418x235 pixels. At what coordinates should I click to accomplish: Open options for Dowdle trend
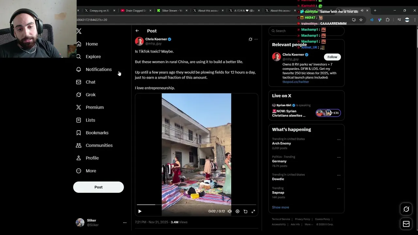pos(339,175)
